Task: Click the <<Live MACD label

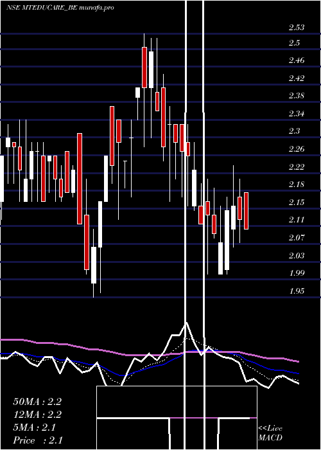Action: coord(270,433)
